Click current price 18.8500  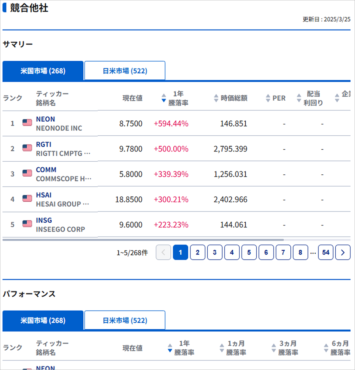[x=129, y=199]
